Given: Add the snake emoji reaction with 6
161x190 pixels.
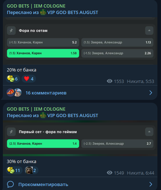Looking at the screenshot, I should (13, 79).
